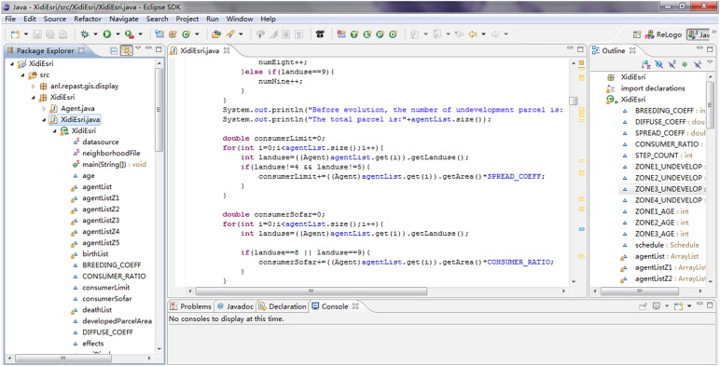This screenshot has height=366, width=720.
Task: Select ZONE3_UNDEVELOP in Outline
Action: (x=662, y=189)
